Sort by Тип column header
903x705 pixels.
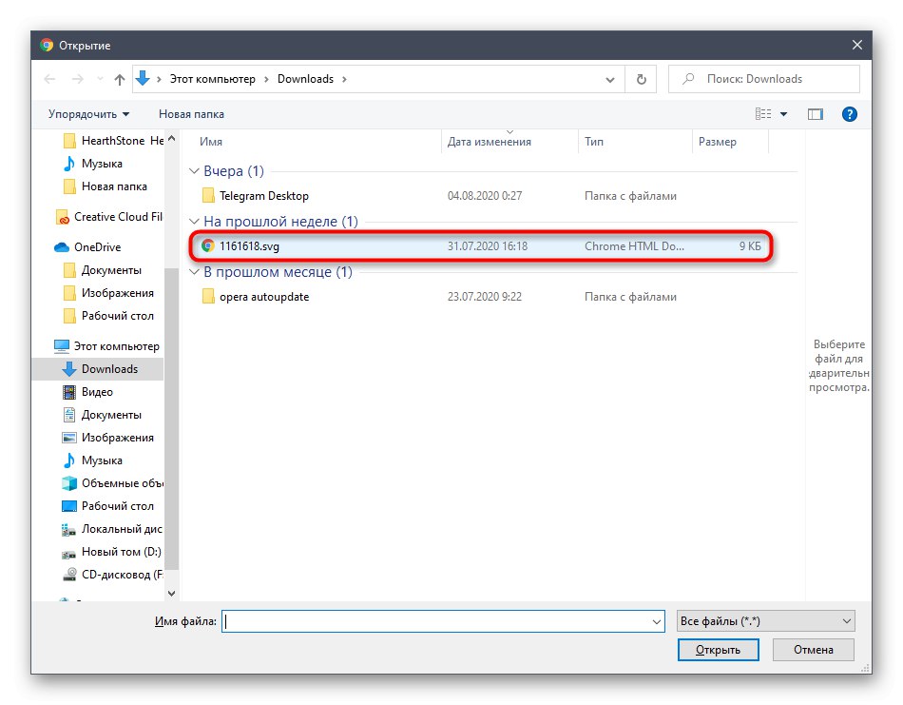pos(594,142)
